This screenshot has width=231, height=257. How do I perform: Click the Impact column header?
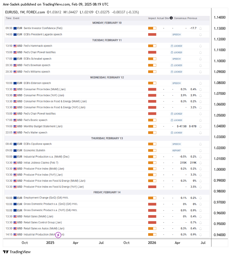(x=152, y=18)
